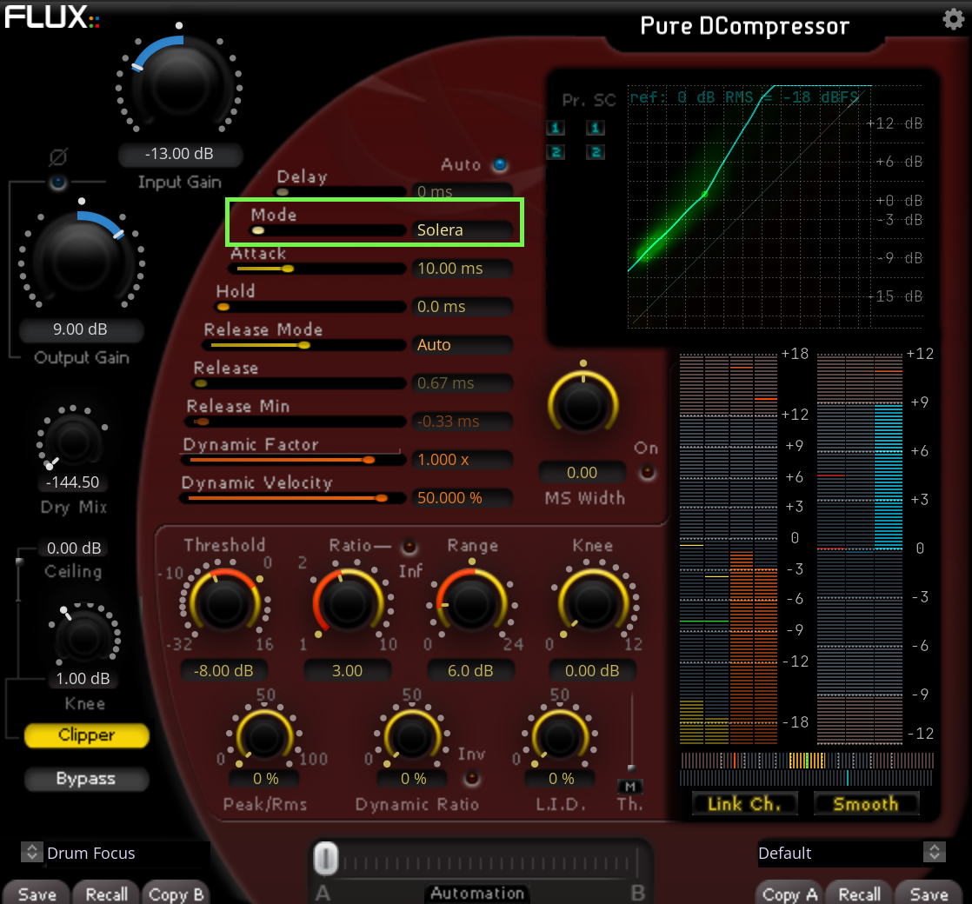Screen dimensions: 972x904
Task: Toggle the Auto delay LED
Action: (500, 165)
